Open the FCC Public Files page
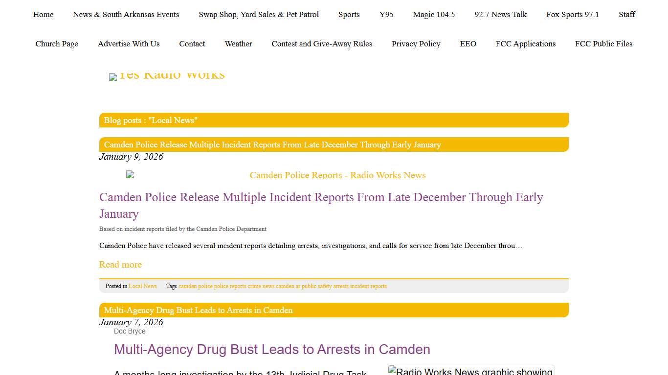This screenshot has width=668, height=375. point(604,44)
